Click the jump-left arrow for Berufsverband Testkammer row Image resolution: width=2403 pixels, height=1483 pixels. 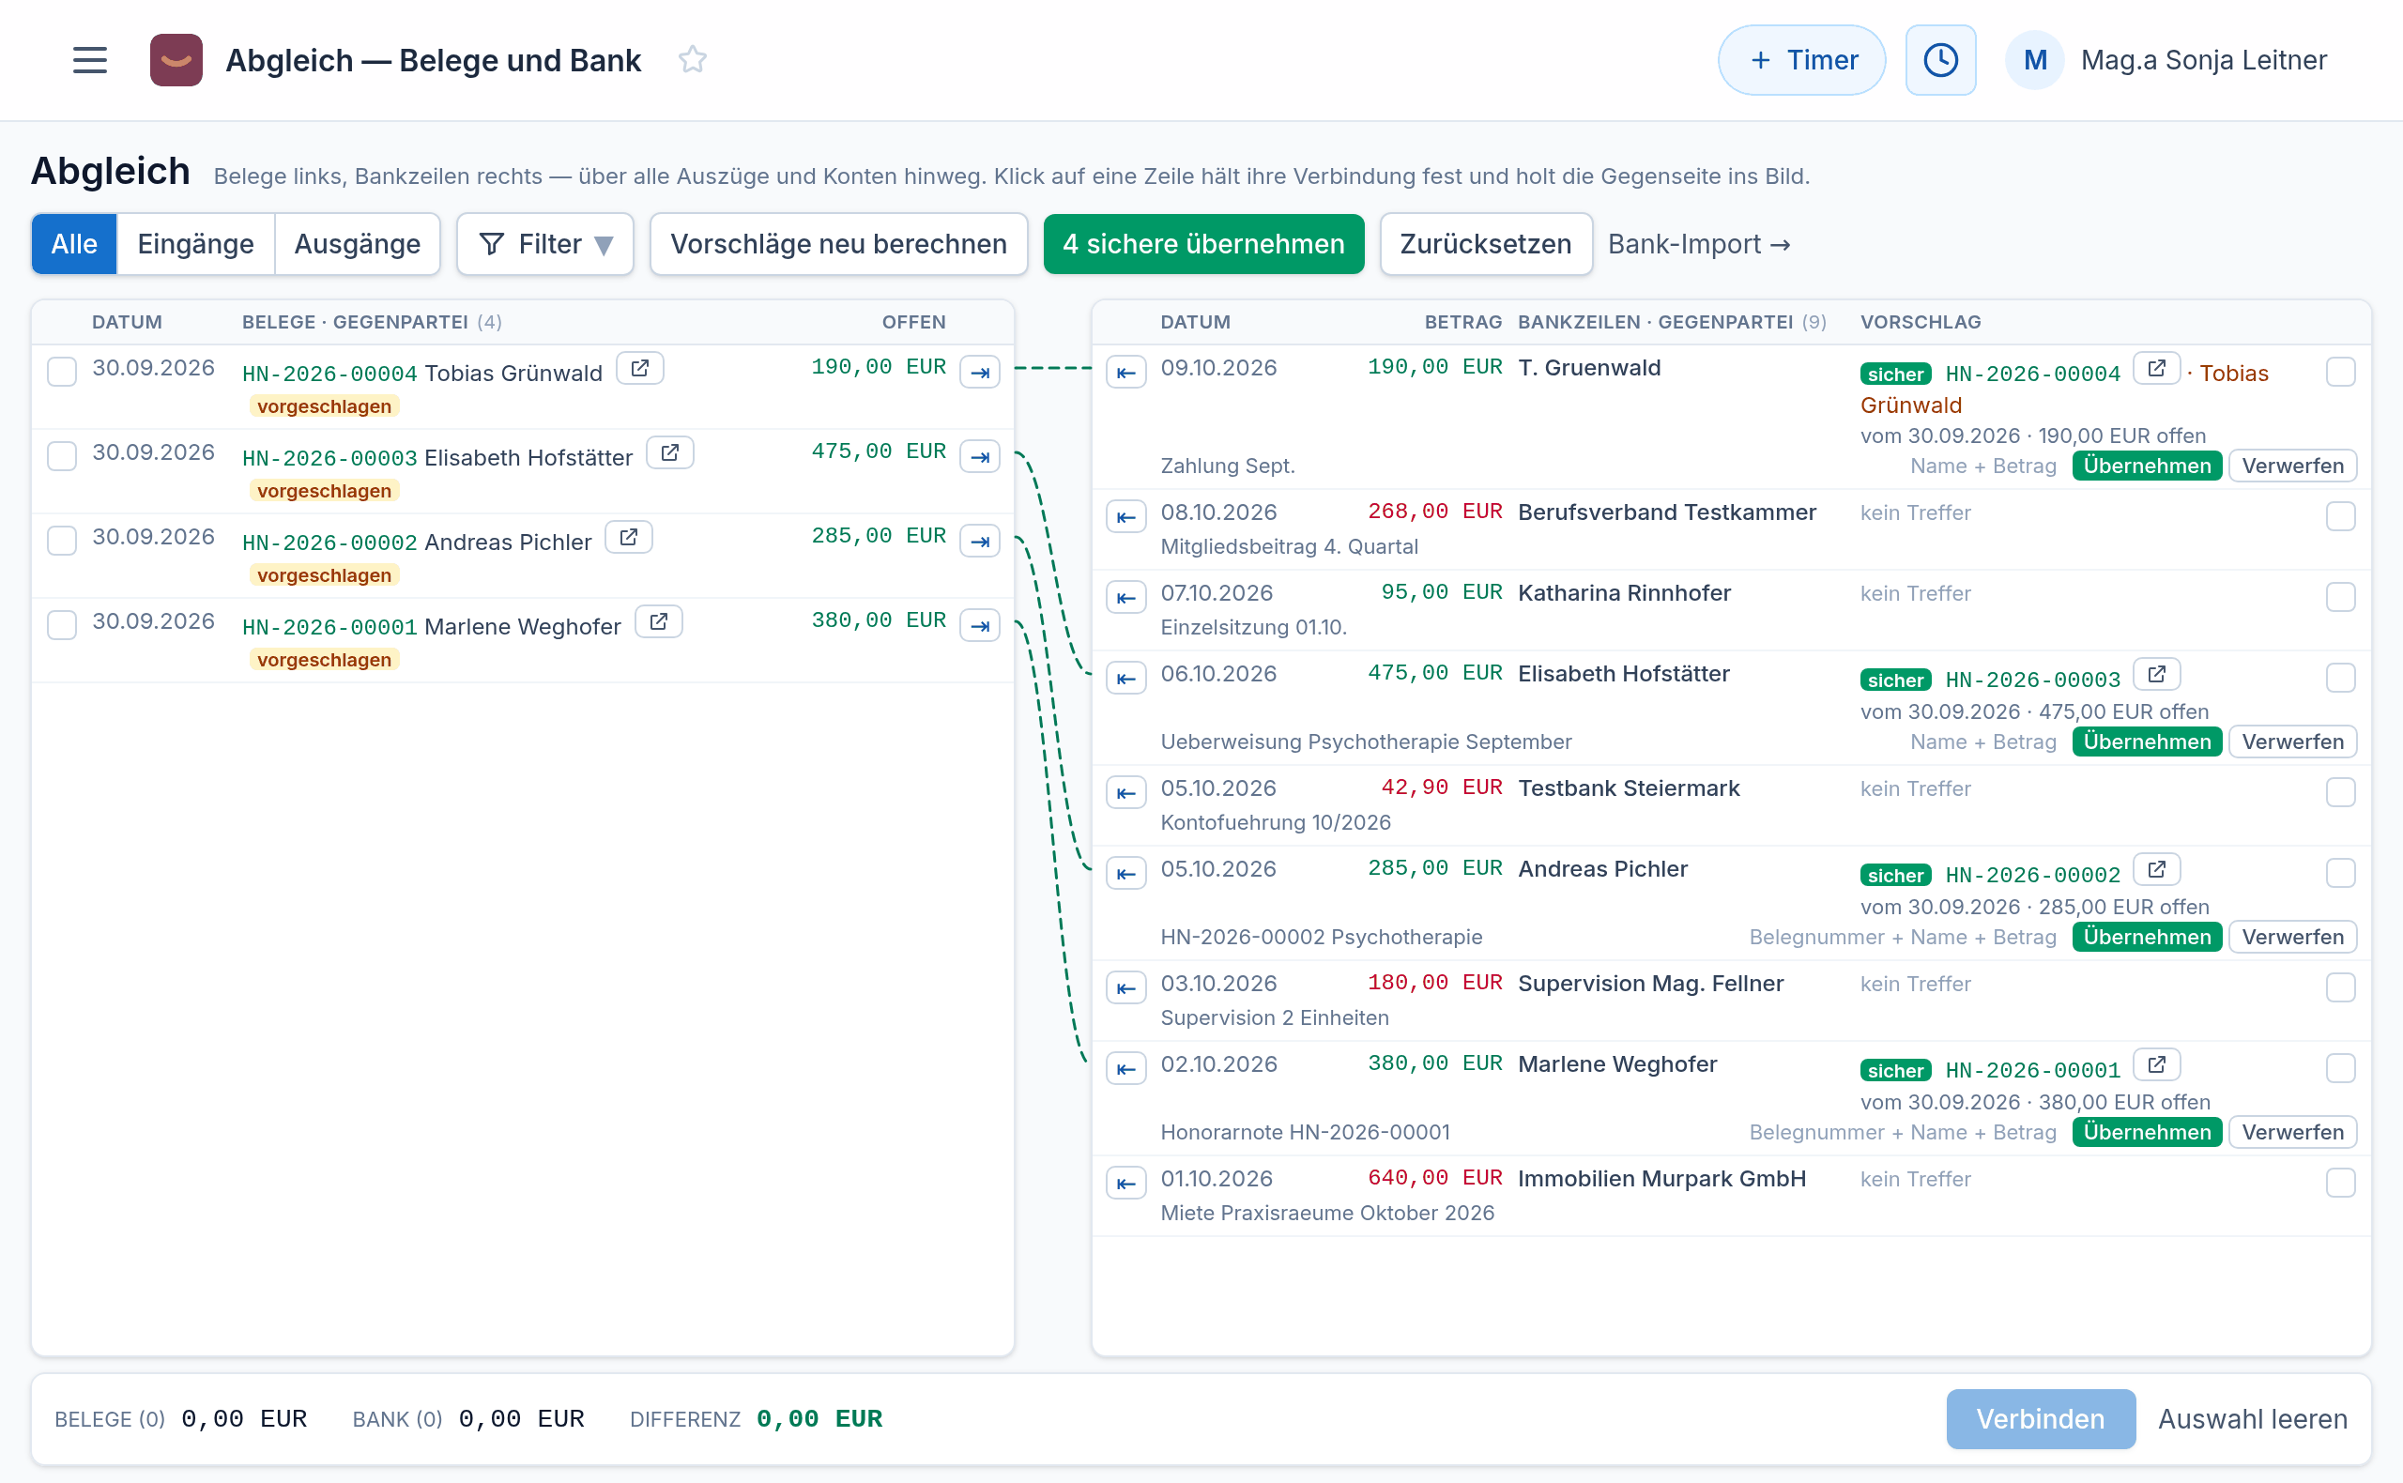(x=1126, y=517)
